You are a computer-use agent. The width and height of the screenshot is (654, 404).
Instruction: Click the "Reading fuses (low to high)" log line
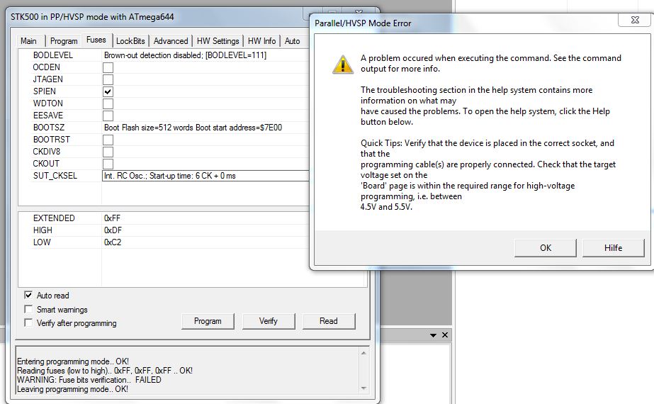(x=105, y=371)
